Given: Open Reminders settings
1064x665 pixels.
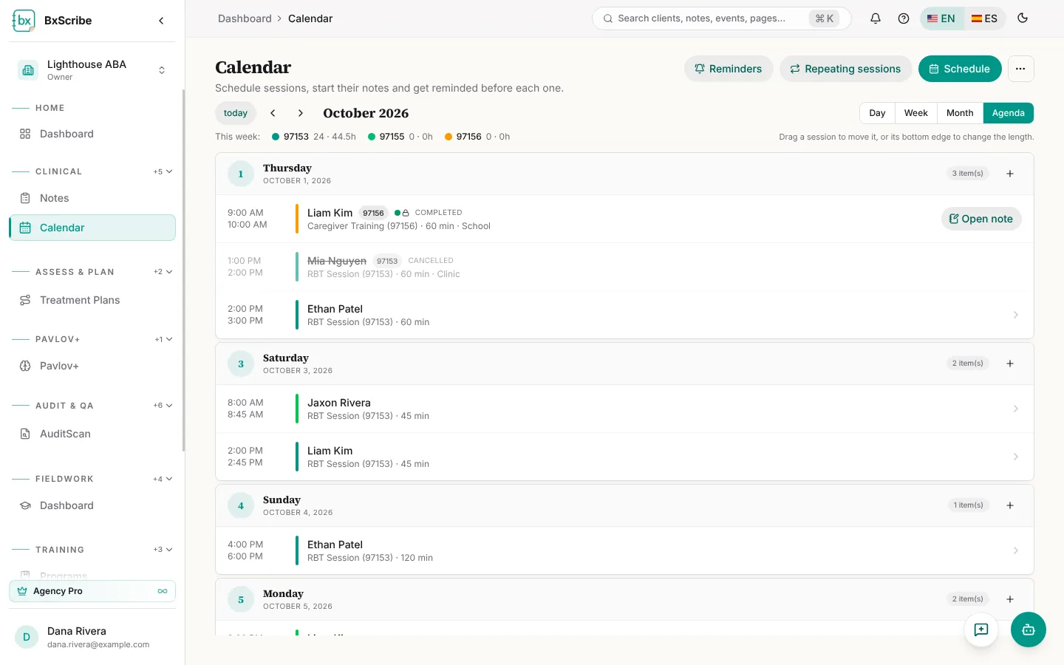Looking at the screenshot, I should [x=729, y=69].
